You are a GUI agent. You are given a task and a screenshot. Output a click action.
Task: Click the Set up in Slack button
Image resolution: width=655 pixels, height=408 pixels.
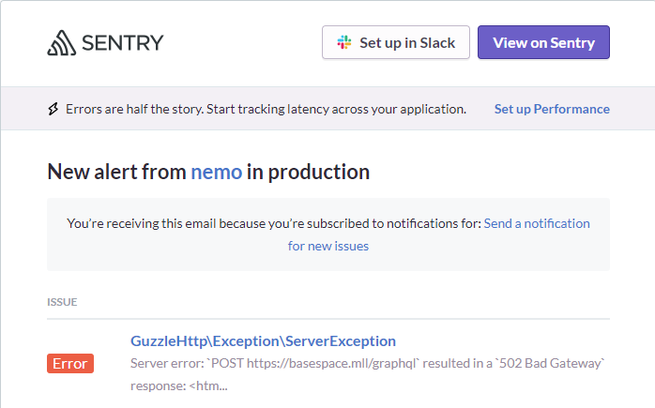[396, 42]
